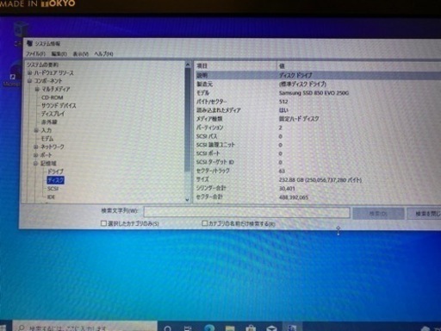Select ディスプレイ tree item

click(x=53, y=114)
